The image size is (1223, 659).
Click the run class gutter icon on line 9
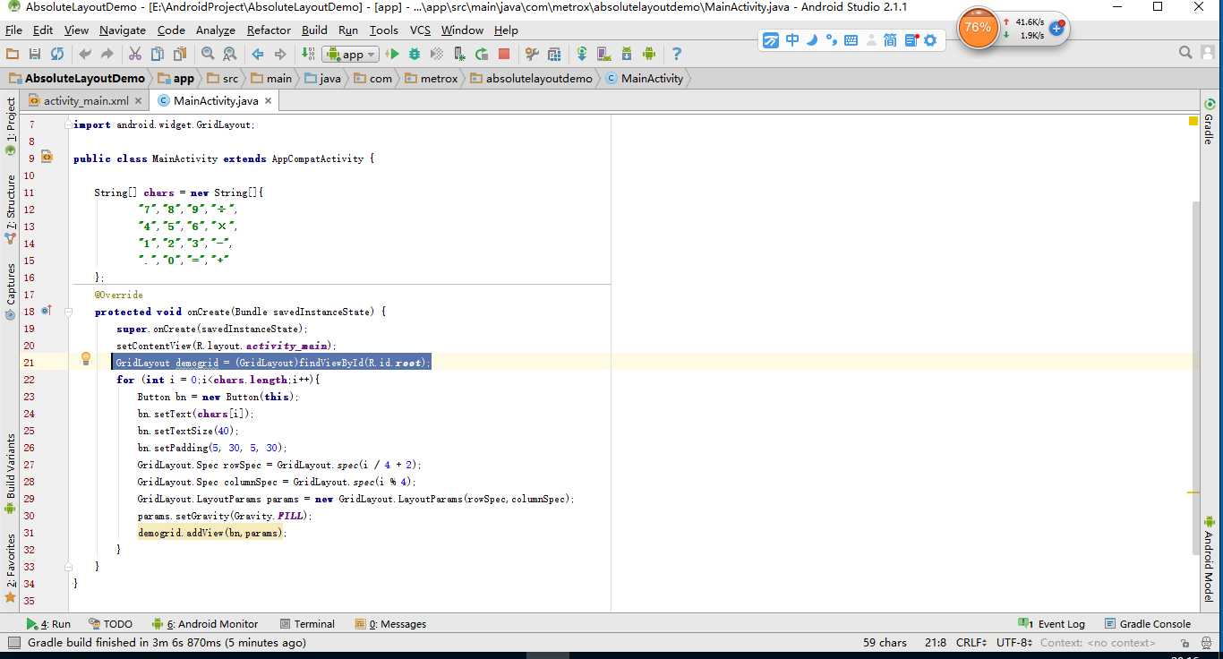(x=47, y=158)
